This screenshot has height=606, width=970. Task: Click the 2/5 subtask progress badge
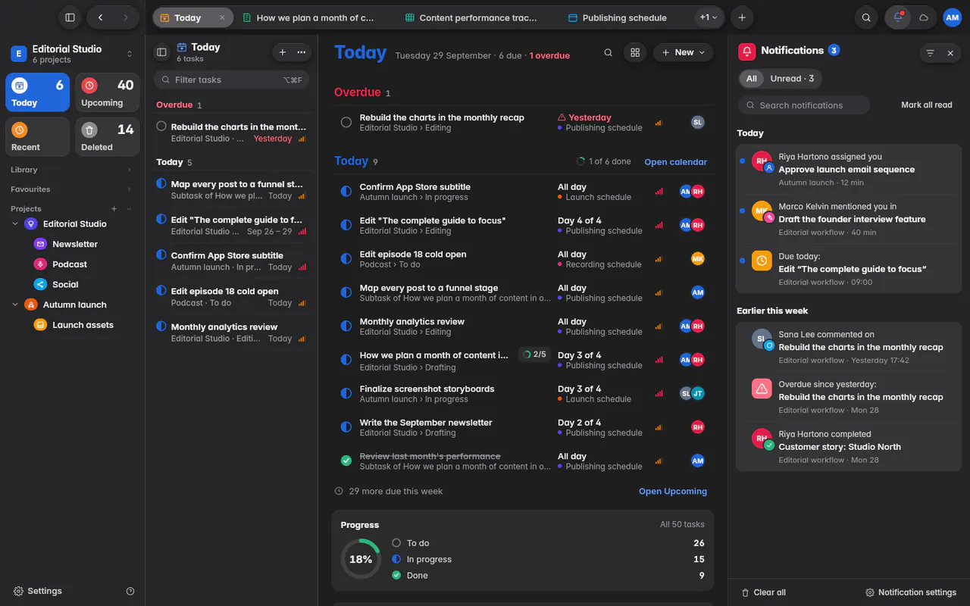[x=535, y=355]
